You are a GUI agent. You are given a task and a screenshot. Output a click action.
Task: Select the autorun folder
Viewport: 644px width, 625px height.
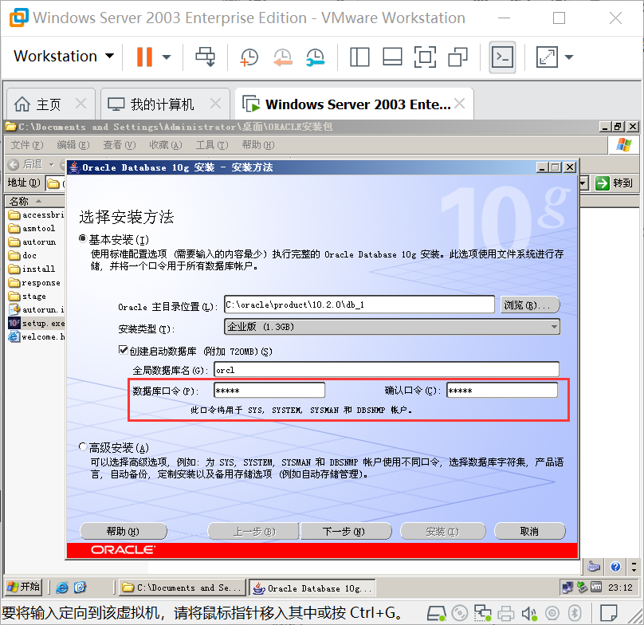[32, 242]
